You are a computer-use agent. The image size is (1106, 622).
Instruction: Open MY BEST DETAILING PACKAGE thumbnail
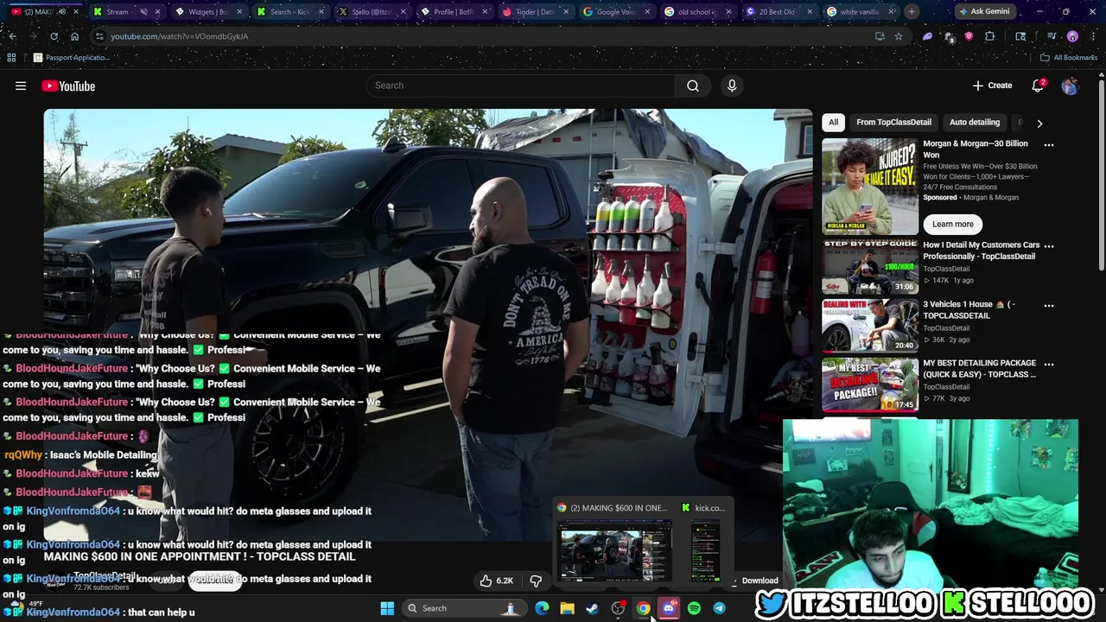click(870, 384)
